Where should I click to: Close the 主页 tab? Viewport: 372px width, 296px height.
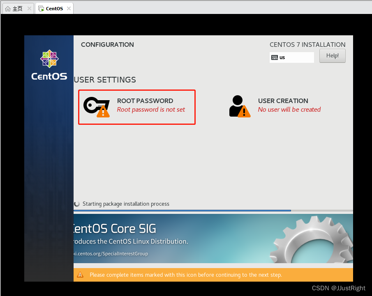point(29,9)
